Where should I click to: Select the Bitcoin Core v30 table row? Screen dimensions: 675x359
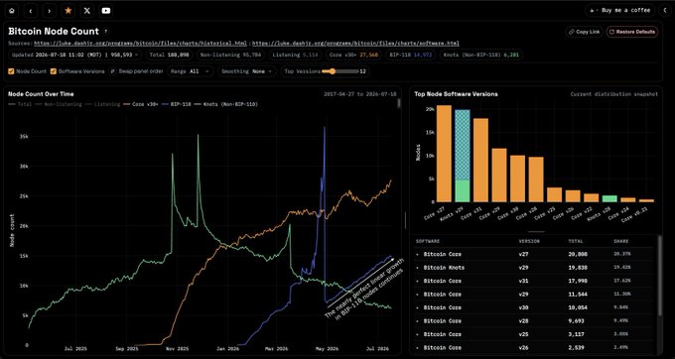(x=534, y=307)
